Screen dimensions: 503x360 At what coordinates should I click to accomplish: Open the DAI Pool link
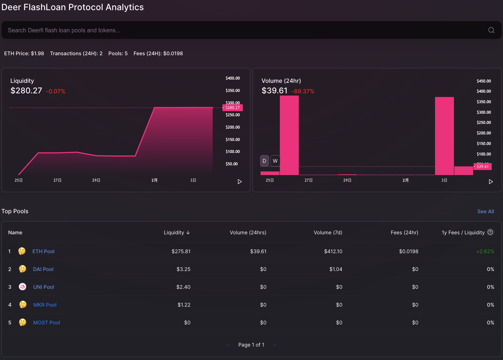click(x=43, y=269)
